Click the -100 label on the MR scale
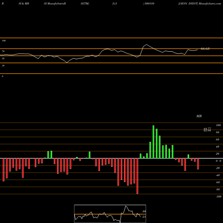Image resolution: width=223 pixels, height=223 pixels. 219,197
